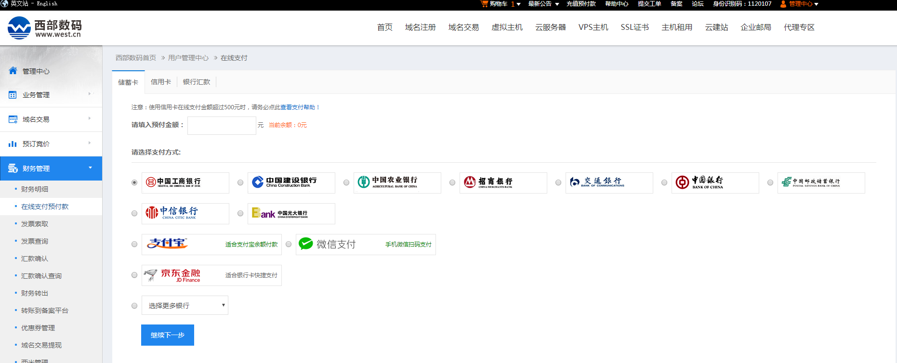Click the 继续下一步 button

pos(168,335)
